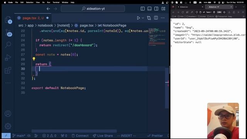Go forward using the right arrow in title bar
The image size is (247, 139).
pyautogui.click(x=55, y=9)
